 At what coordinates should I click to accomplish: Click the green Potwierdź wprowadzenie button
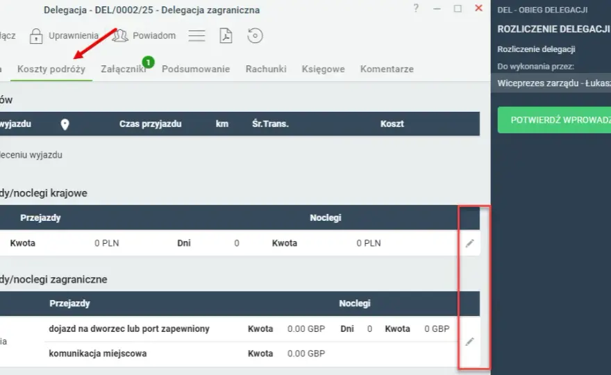point(554,120)
